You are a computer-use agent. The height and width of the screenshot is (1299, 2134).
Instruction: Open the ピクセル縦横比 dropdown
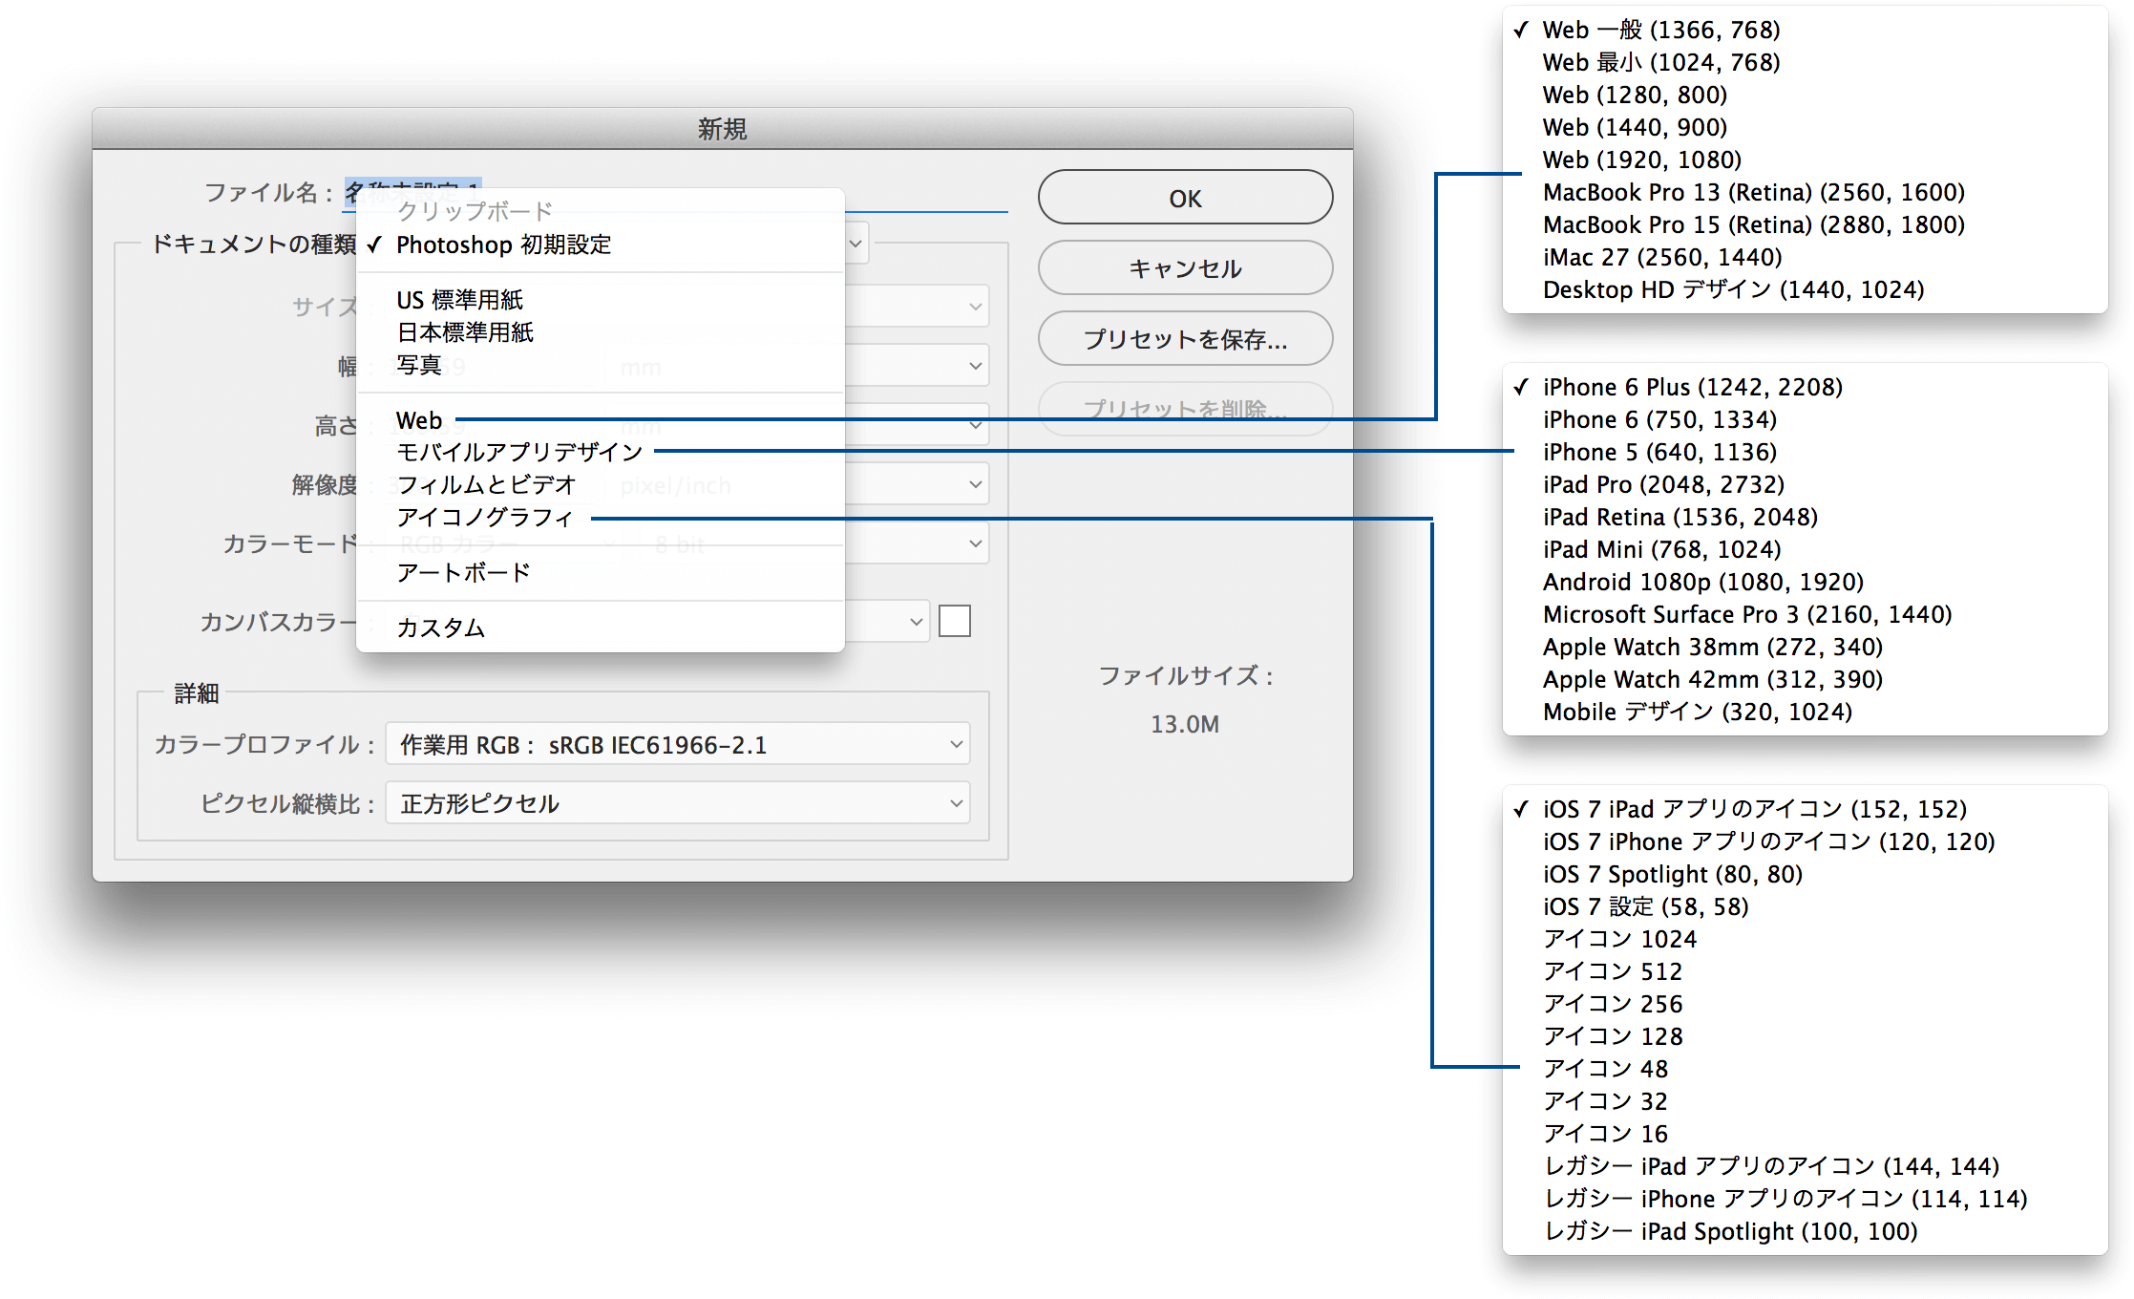click(678, 803)
